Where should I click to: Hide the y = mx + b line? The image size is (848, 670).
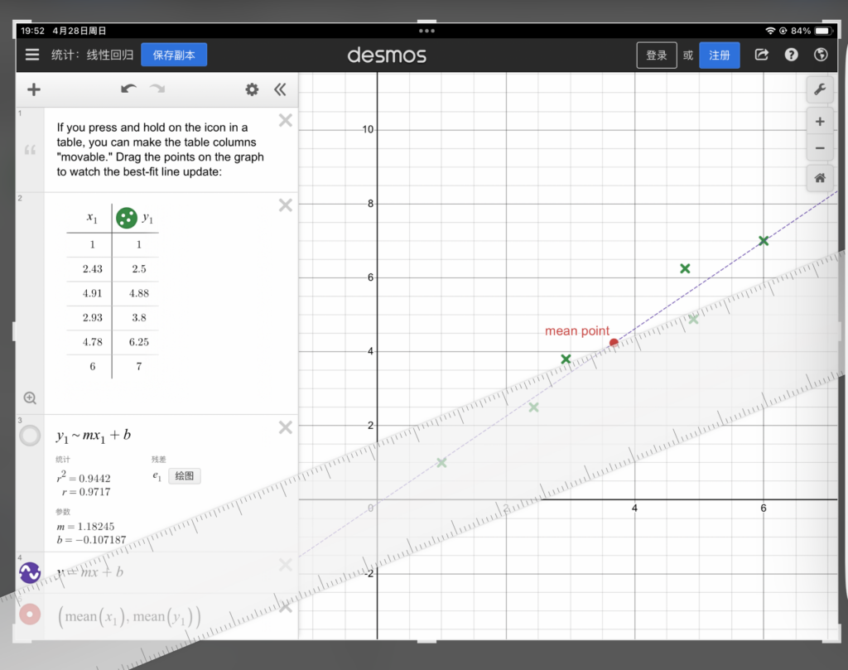(30, 572)
